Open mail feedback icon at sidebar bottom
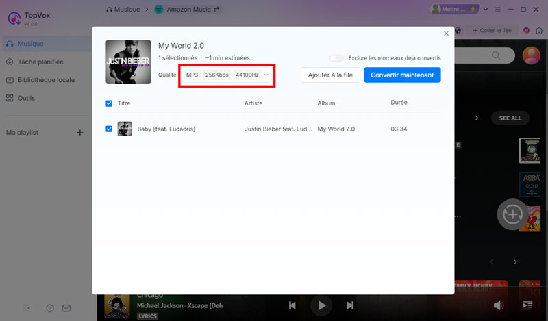 click(x=66, y=308)
